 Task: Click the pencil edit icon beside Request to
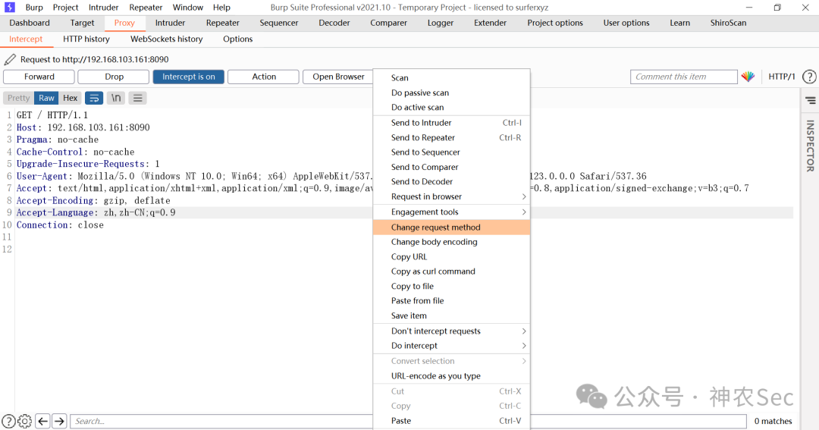tap(10, 60)
